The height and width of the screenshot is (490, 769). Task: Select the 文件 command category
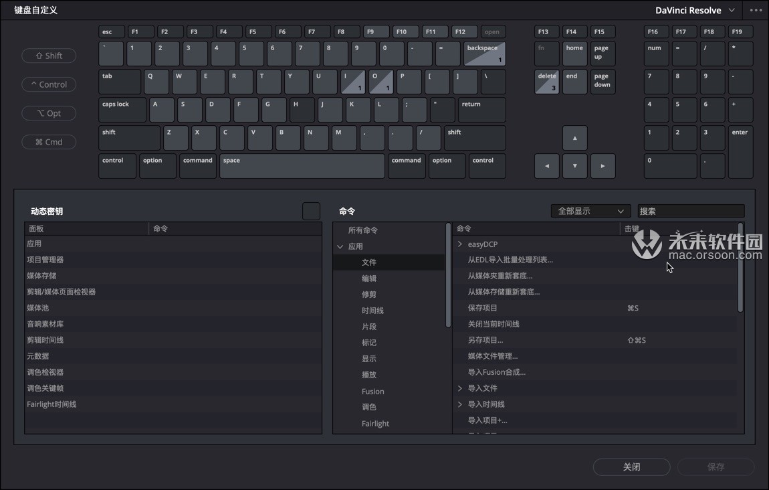(x=389, y=262)
